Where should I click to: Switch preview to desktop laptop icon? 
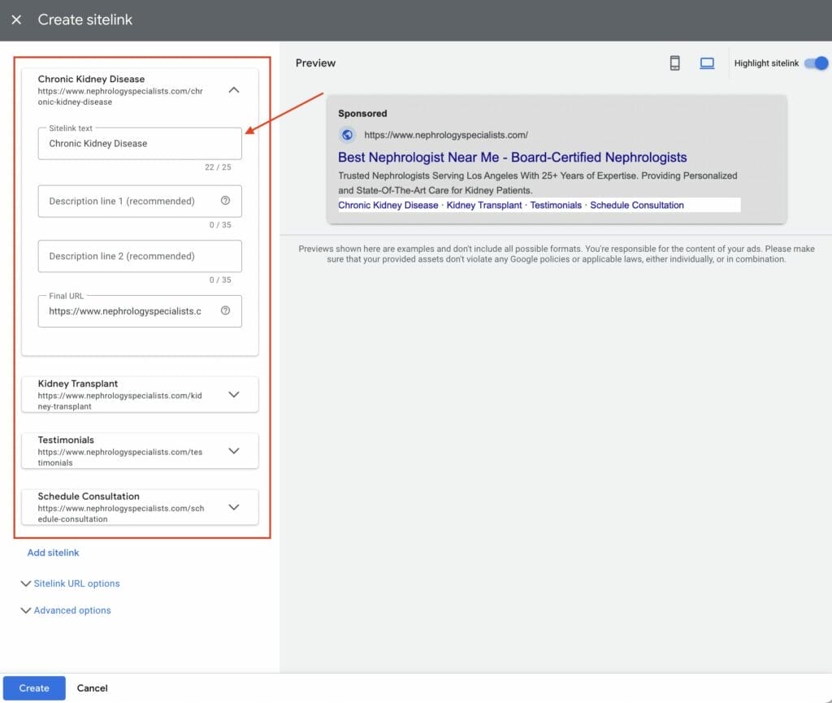pyautogui.click(x=707, y=63)
